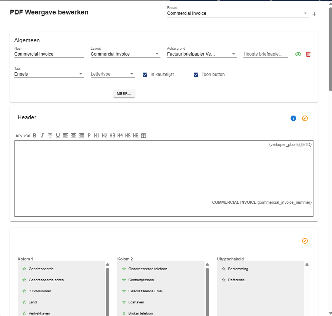Image resolution: width=332 pixels, height=316 pixels.
Task: Open the Lettertype dropdown
Action: click(112, 74)
